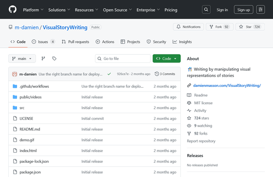Click the Sign up button

[x=244, y=10]
